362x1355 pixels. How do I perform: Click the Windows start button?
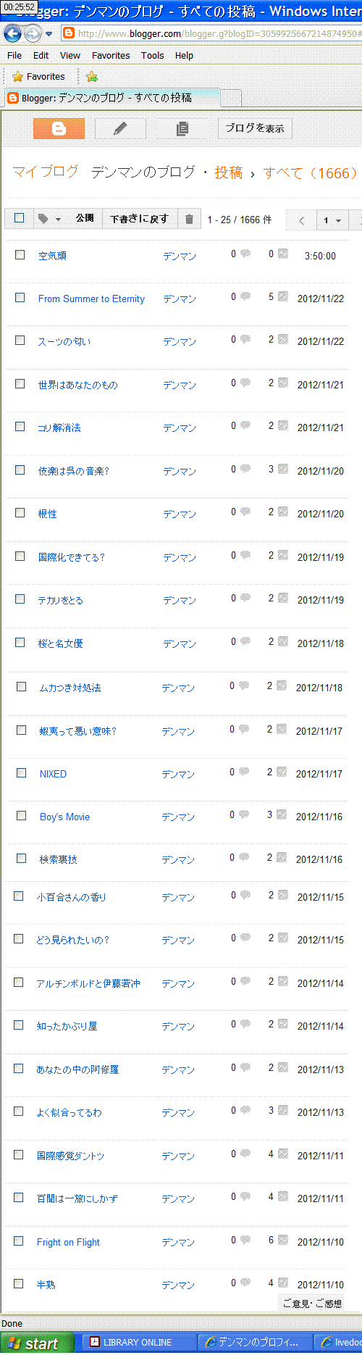(37, 1343)
